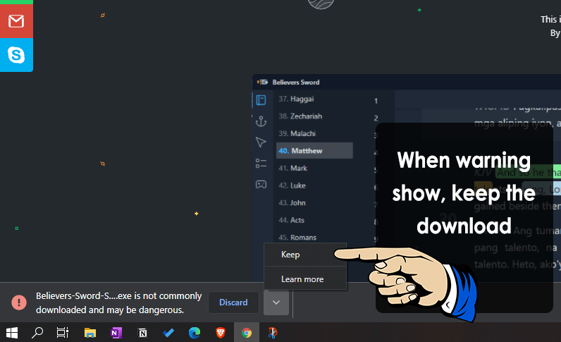
Task: Select 45. Romans in book list
Action: coord(297,238)
